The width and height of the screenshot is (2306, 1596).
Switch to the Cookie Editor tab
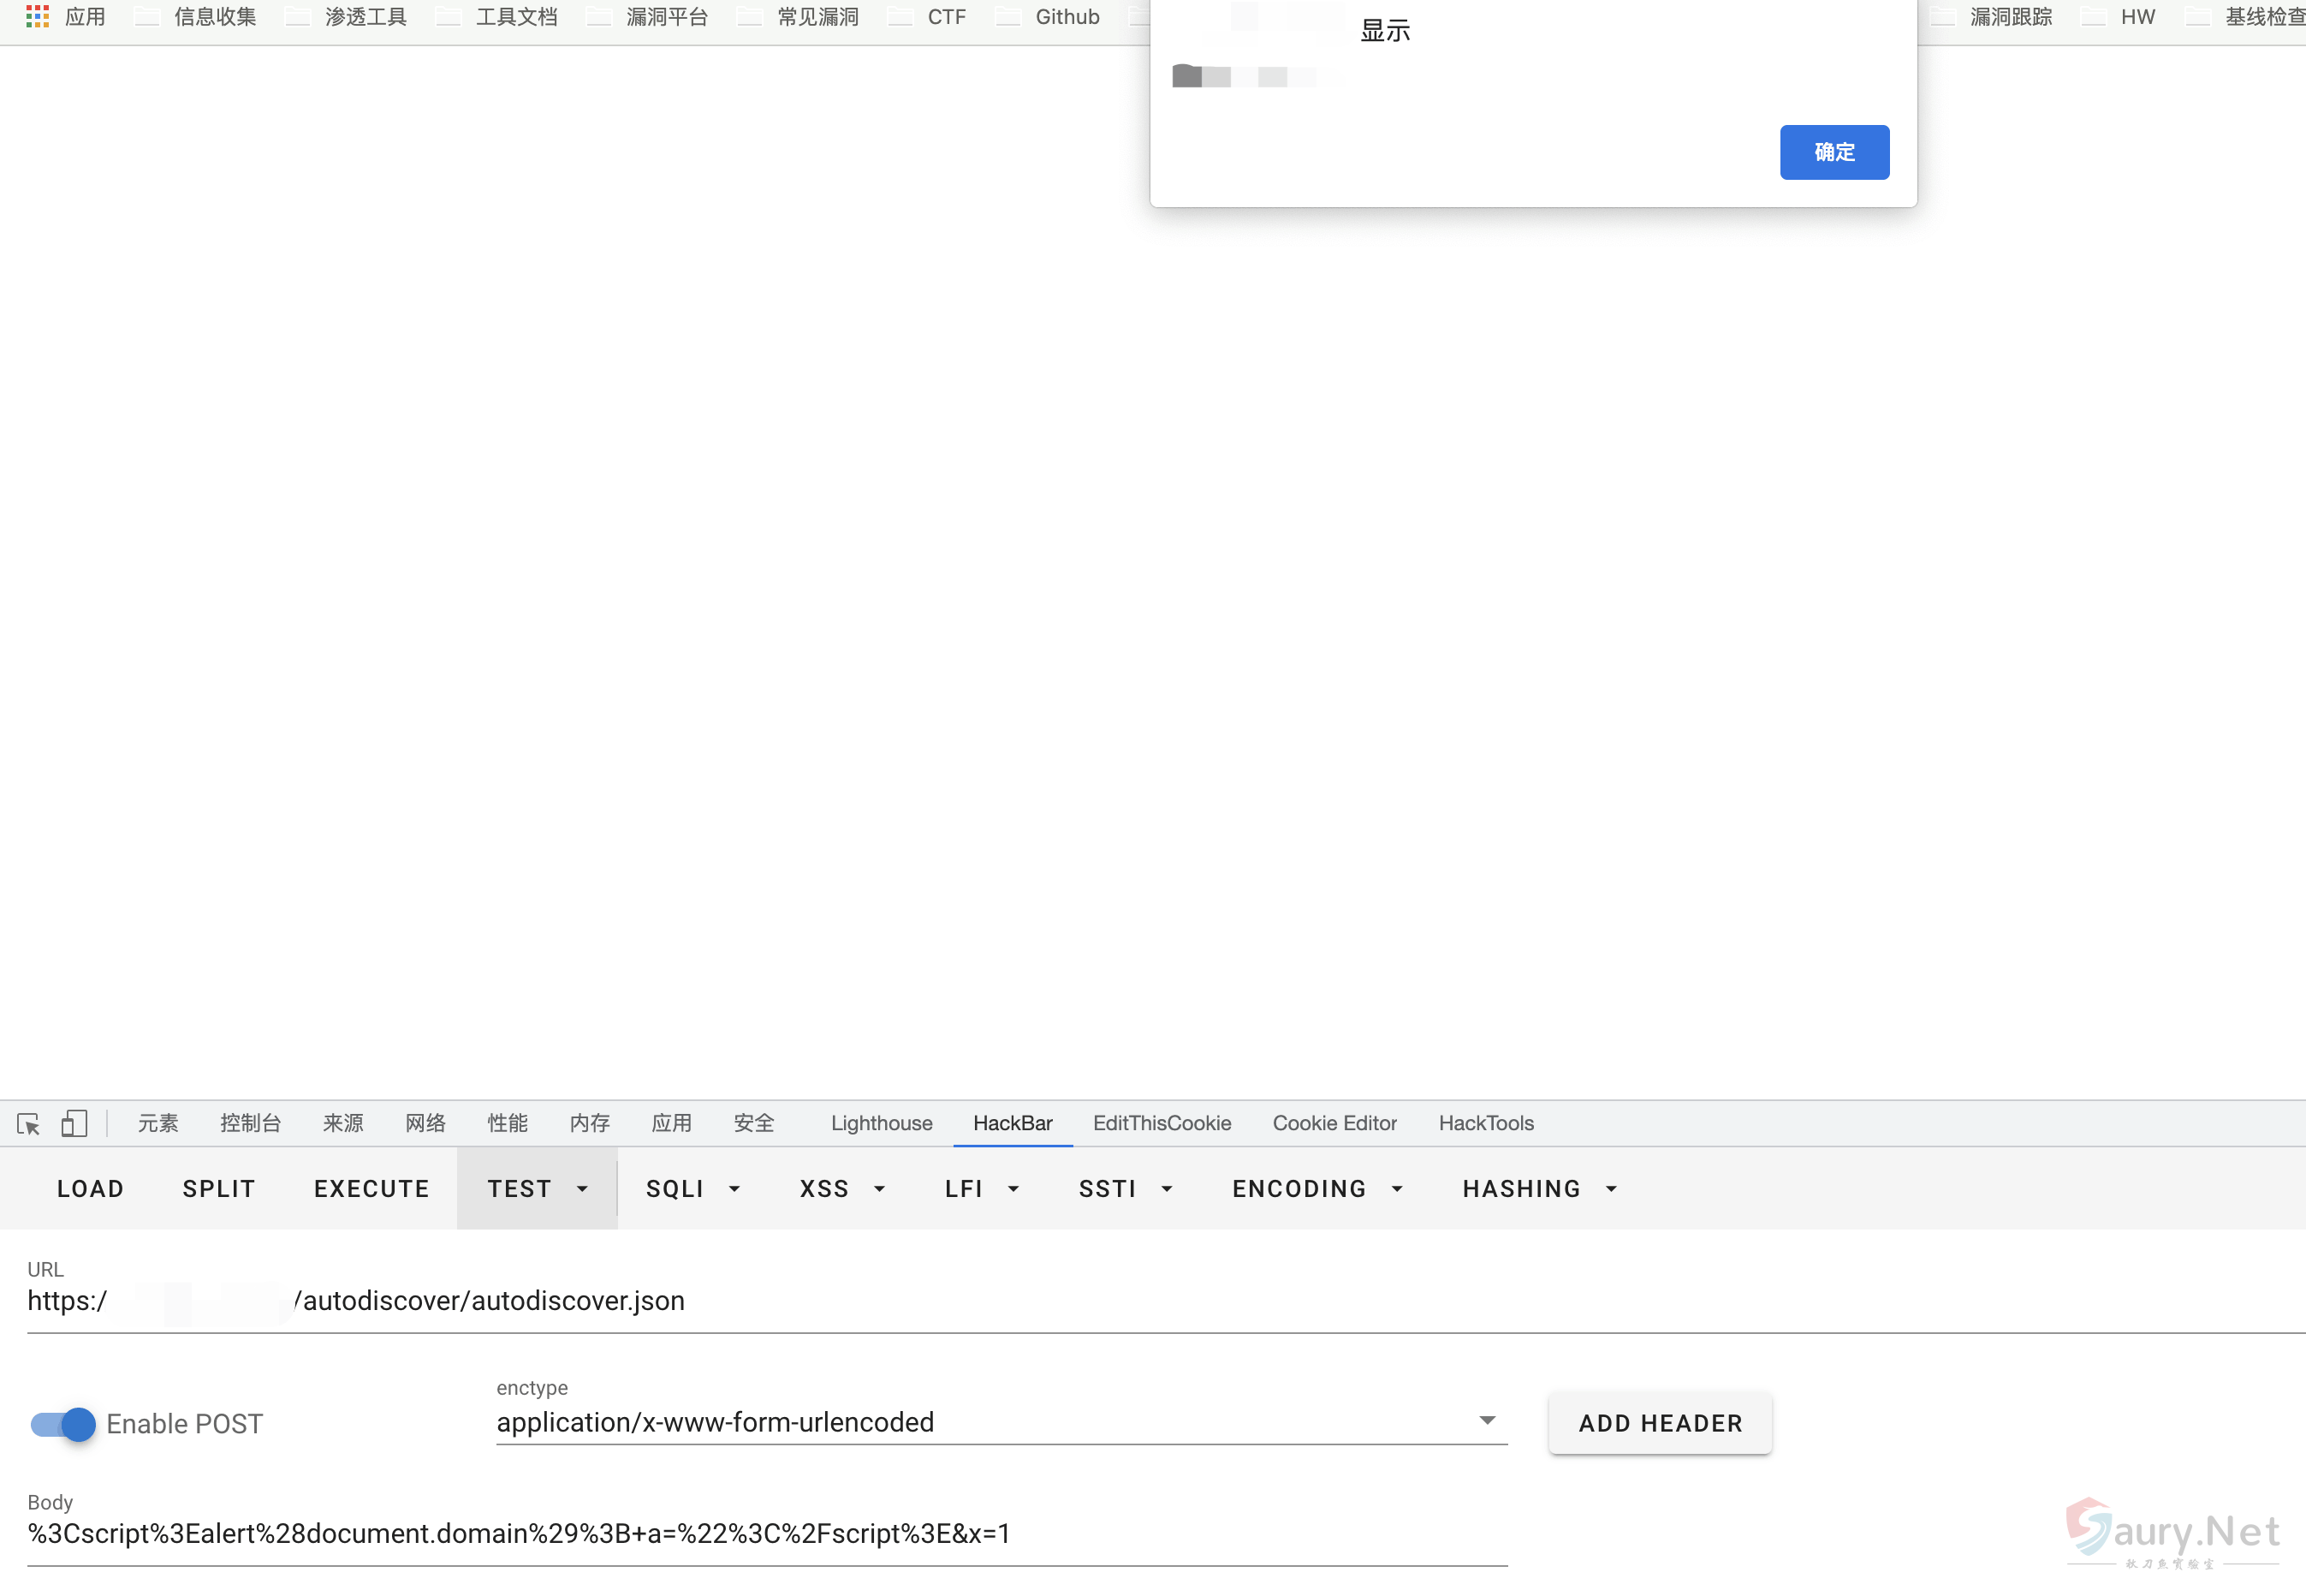click(1334, 1123)
